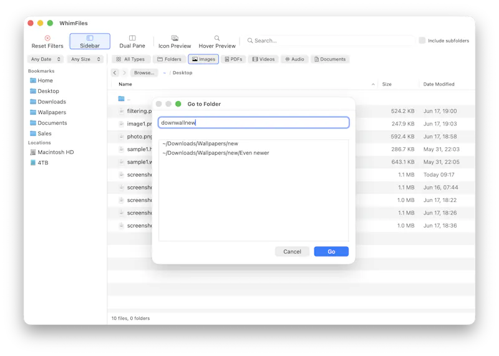Click the home tilde breadcrumb
The image size is (499, 356).
tap(164, 73)
